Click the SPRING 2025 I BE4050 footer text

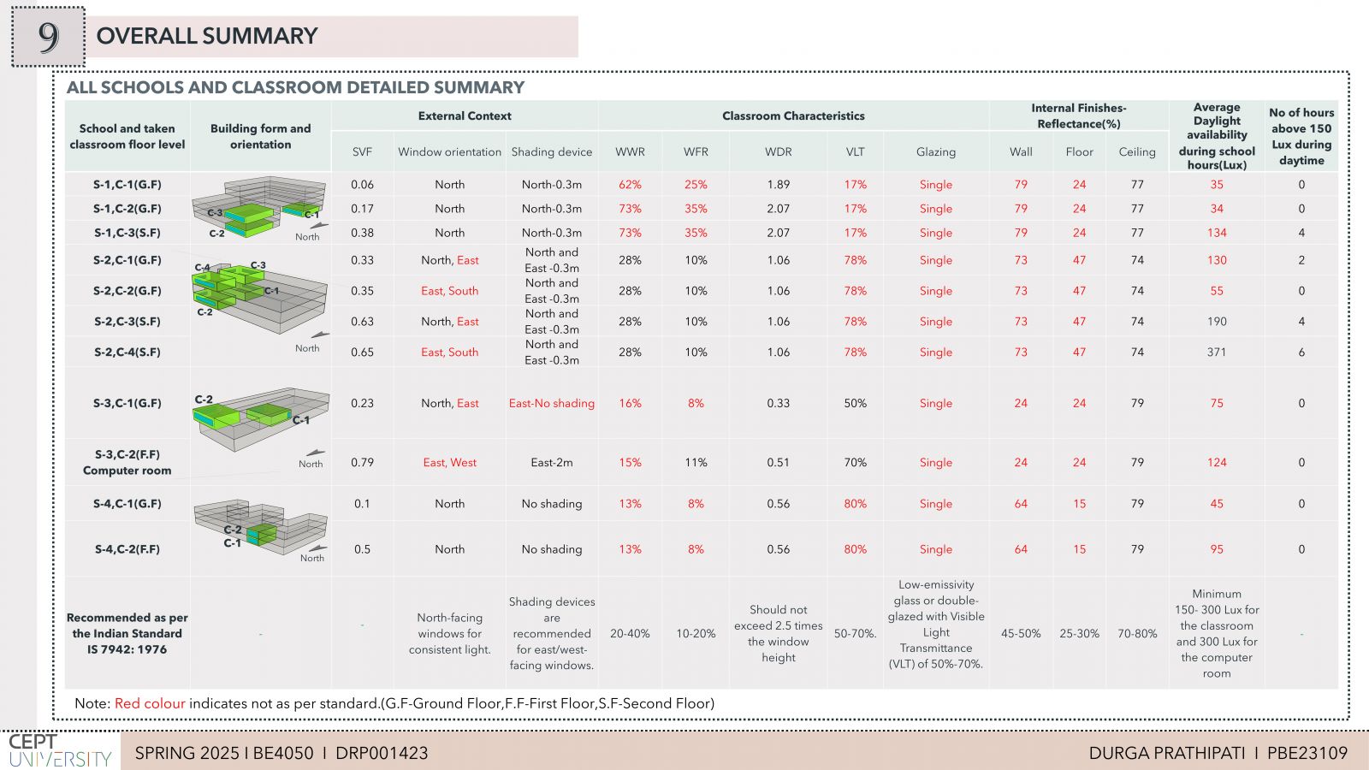coord(282,753)
